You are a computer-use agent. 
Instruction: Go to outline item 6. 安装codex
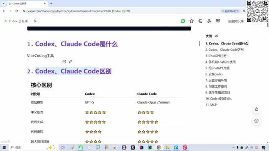(x=214, y=74)
